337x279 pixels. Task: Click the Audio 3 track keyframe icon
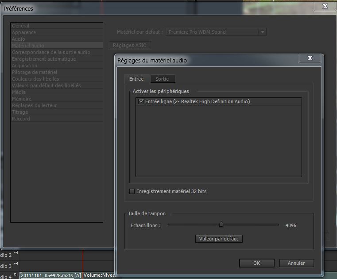15,263
